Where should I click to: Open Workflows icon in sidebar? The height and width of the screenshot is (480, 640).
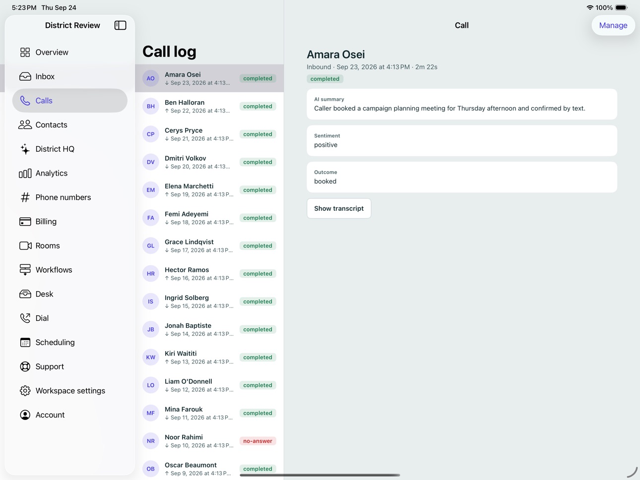pos(25,270)
